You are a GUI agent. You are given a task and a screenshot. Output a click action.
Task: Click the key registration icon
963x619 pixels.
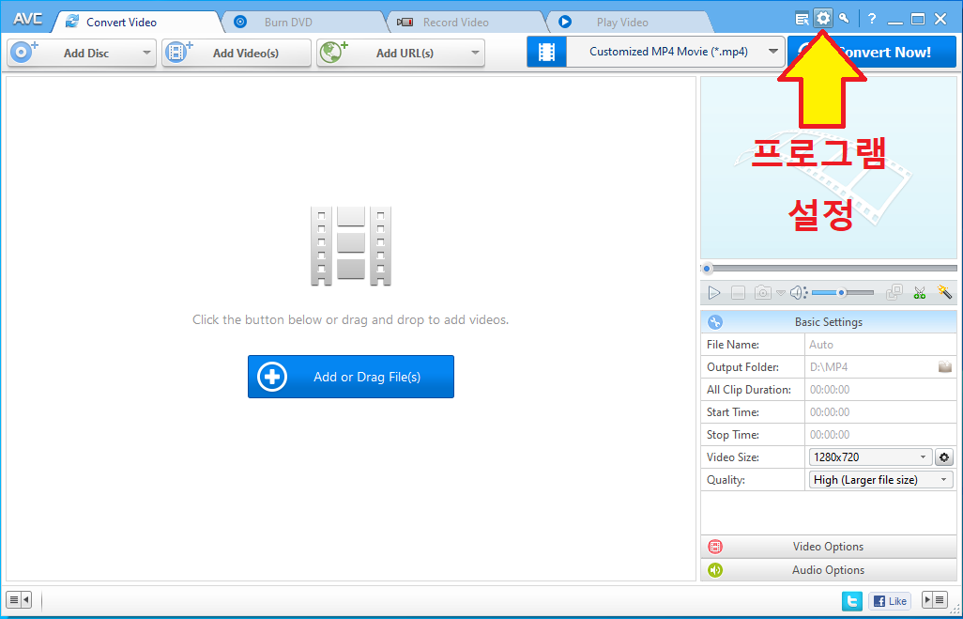tap(844, 19)
